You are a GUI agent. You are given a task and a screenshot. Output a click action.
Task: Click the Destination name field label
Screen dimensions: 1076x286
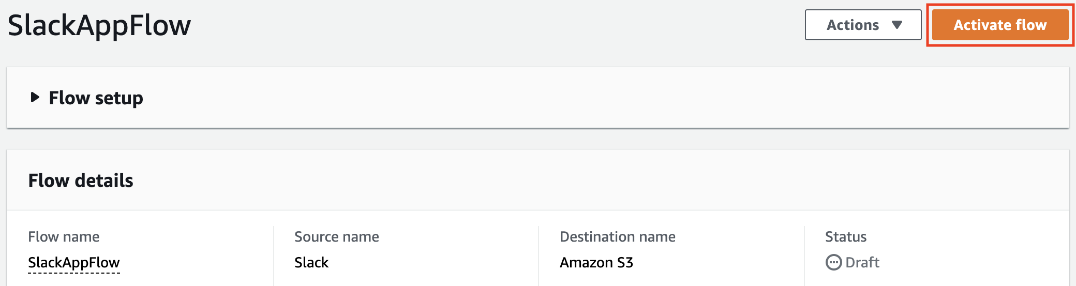[618, 236]
